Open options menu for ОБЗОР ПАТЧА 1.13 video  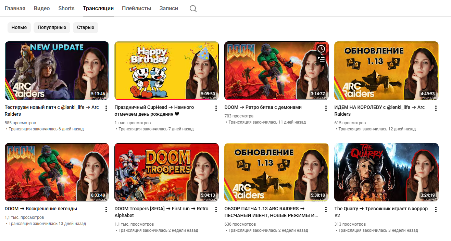(x=326, y=210)
